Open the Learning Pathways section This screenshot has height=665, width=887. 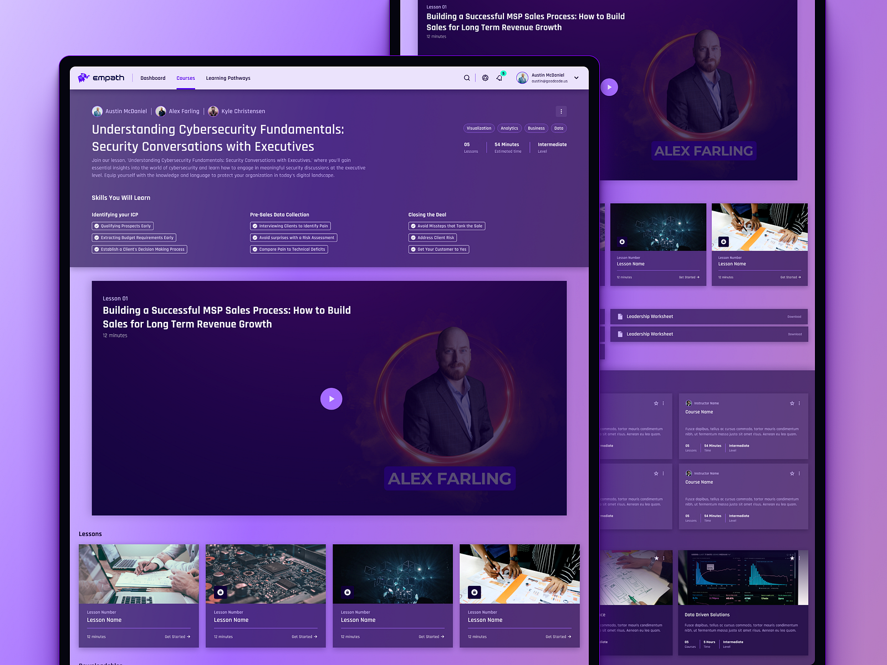click(228, 78)
